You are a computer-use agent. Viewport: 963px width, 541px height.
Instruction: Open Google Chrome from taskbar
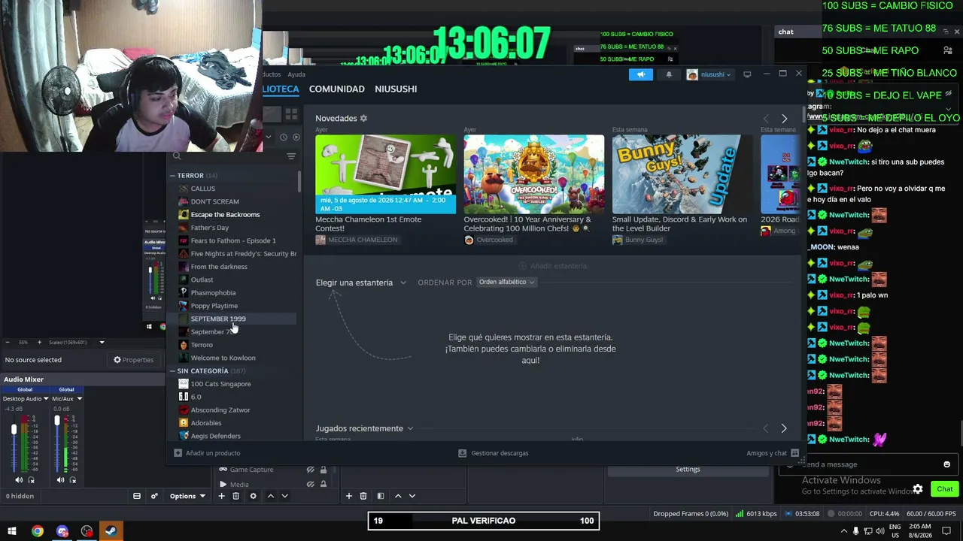coord(37,531)
